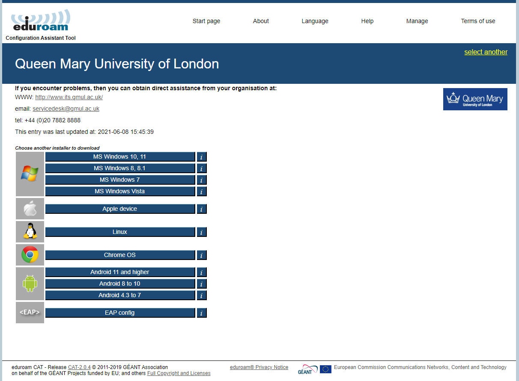Click the Queen Mary University logo
The image size is (519, 381).
point(475,99)
